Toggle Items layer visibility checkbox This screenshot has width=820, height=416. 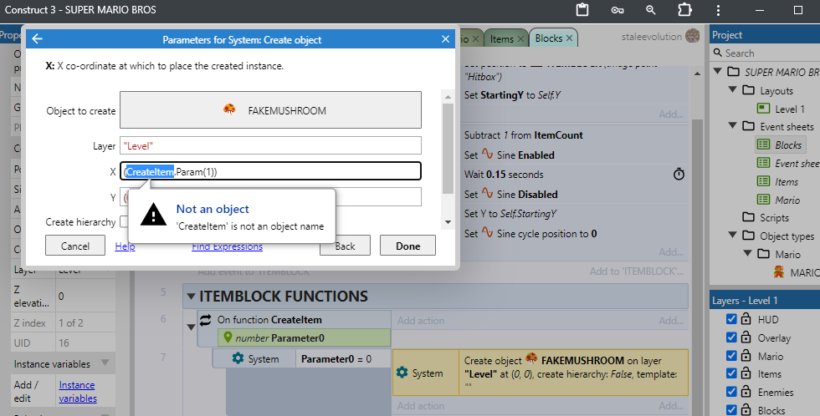click(731, 373)
